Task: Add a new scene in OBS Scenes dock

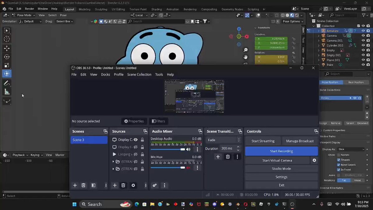Action: (75, 185)
